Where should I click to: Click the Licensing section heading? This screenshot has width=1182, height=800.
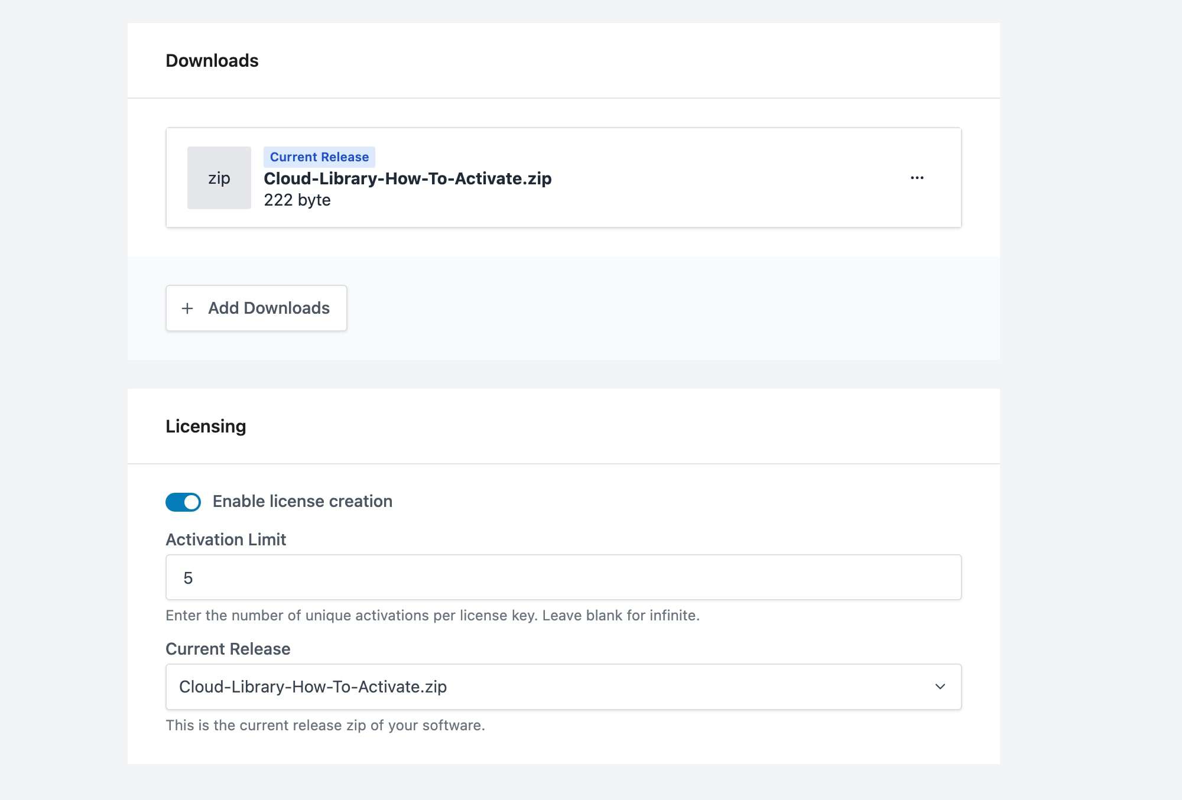point(206,427)
